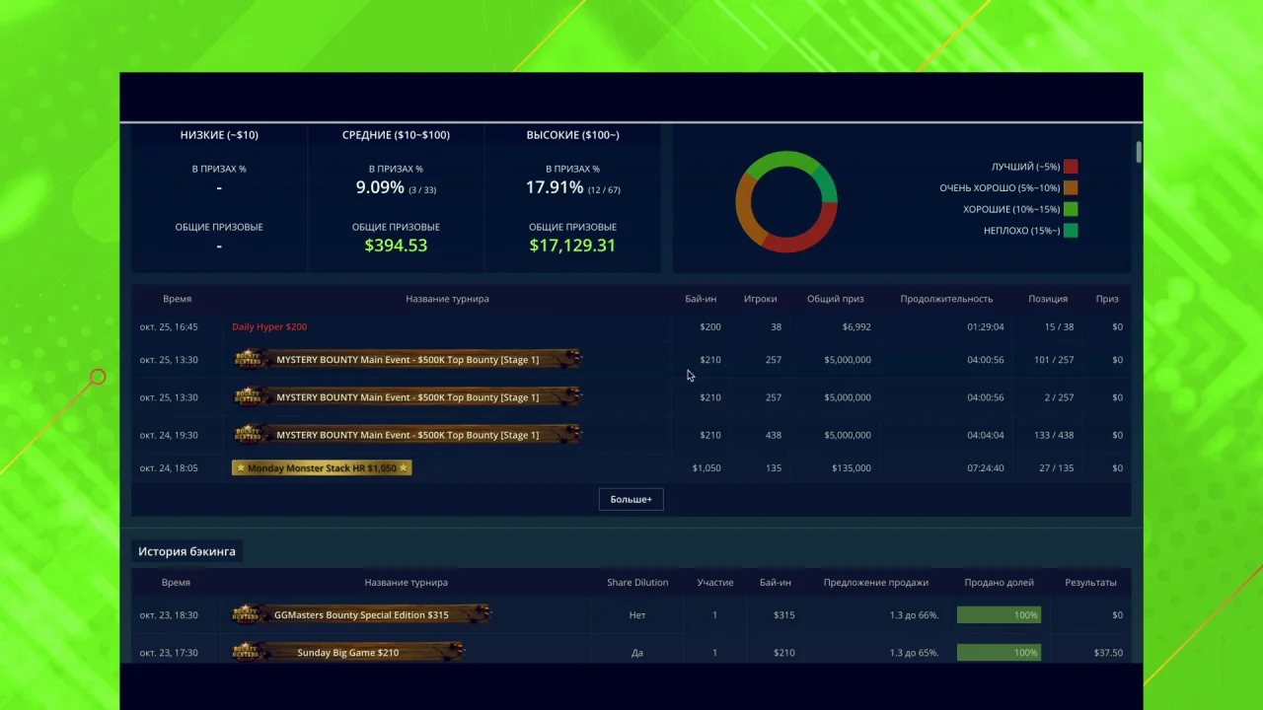Open MYSTERY BOUNTY Main Event with position 2 / 257
This screenshot has height=710, width=1263.
point(408,396)
